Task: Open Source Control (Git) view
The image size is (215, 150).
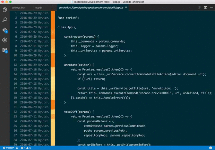Action: [5, 30]
